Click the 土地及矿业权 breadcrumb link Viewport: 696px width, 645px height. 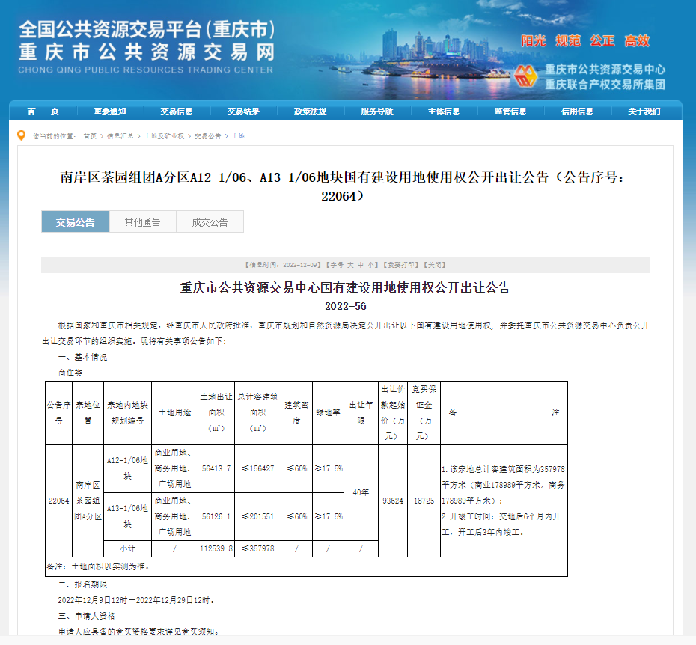164,136
